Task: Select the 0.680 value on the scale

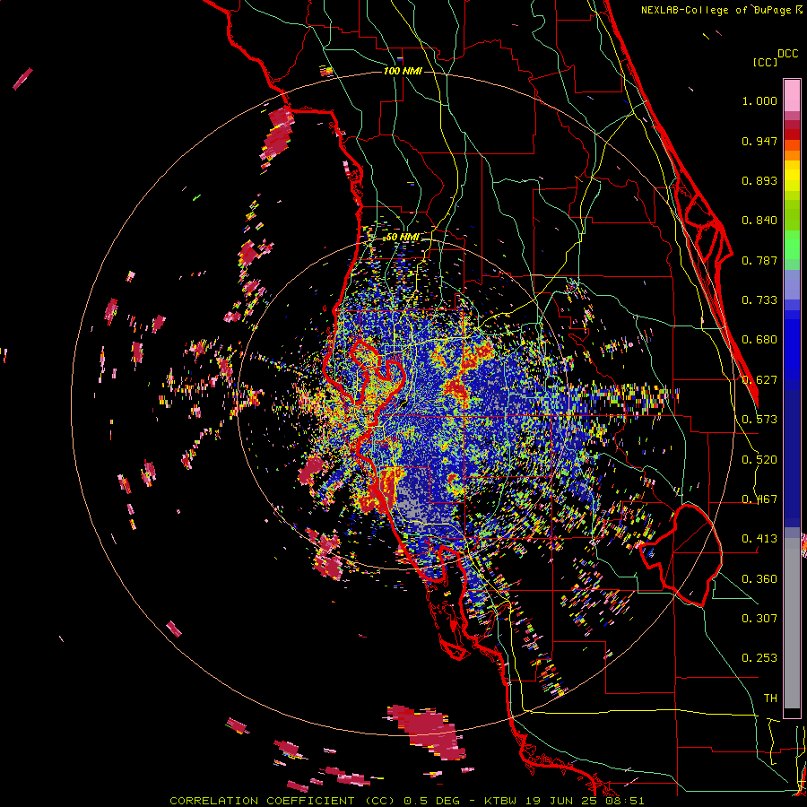Action: click(759, 340)
